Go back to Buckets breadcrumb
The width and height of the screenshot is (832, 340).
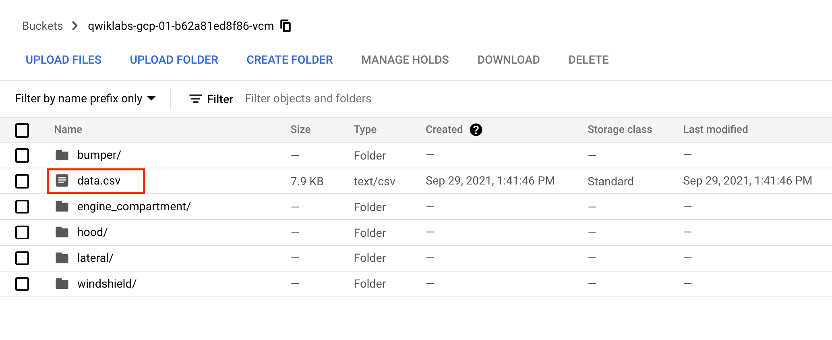click(43, 26)
